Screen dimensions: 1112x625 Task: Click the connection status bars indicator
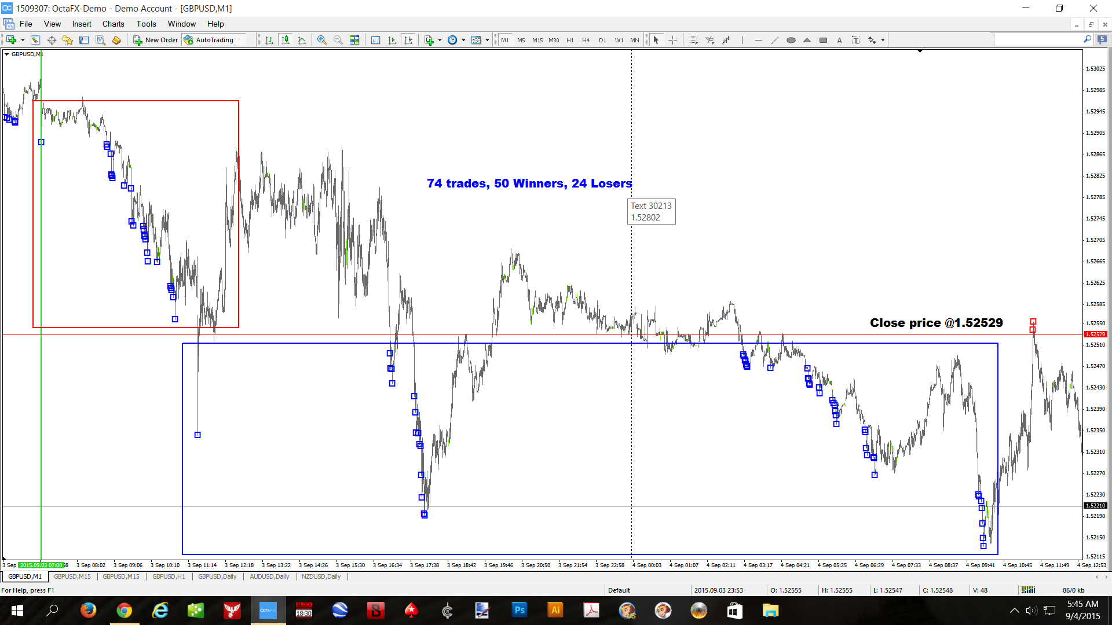1029,590
